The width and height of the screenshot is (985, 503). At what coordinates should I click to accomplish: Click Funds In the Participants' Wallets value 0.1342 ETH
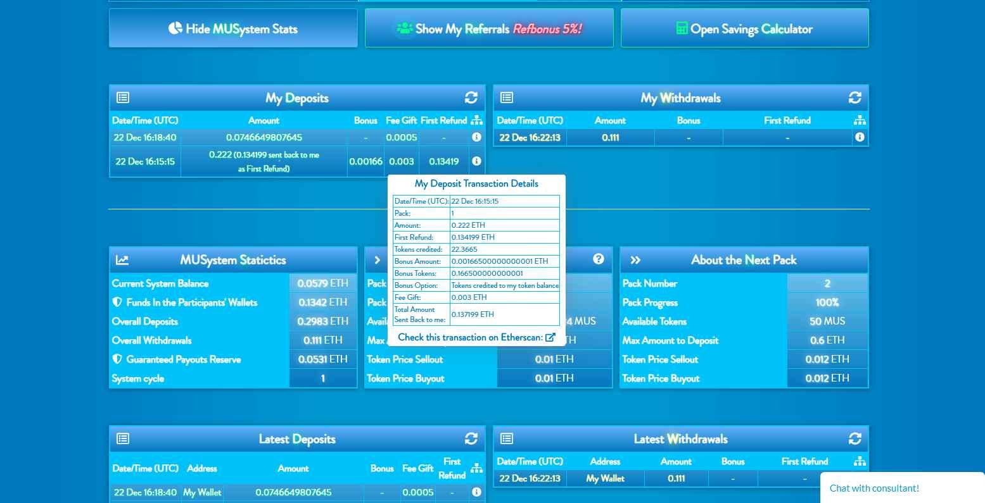pos(323,302)
